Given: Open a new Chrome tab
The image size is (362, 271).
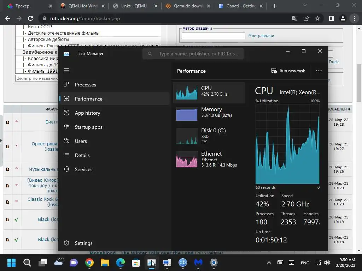Looking at the screenshot, I should [274, 6].
